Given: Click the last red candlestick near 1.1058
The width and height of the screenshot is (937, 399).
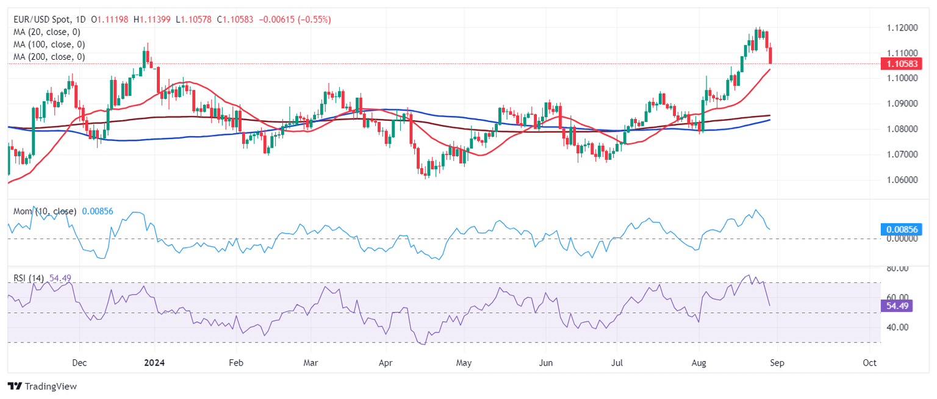Looking at the screenshot, I should tap(770, 55).
